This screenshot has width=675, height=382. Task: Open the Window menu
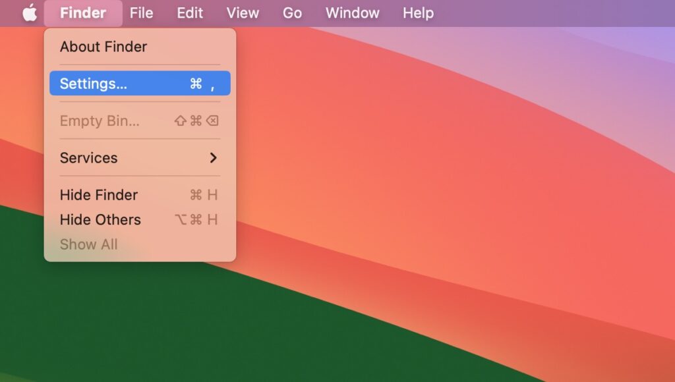tap(352, 13)
